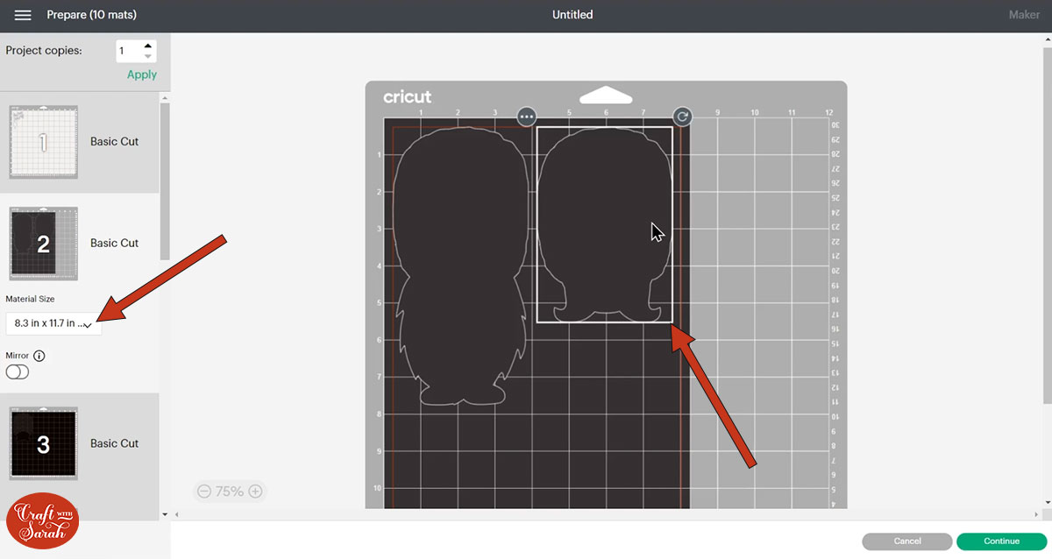Open the main navigation menu
The width and height of the screenshot is (1052, 559).
(24, 14)
